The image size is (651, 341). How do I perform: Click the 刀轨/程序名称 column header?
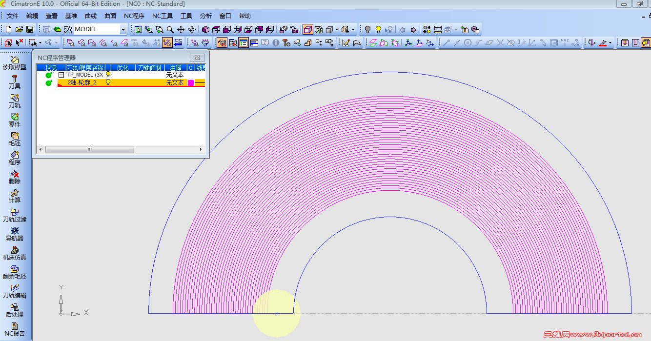85,68
